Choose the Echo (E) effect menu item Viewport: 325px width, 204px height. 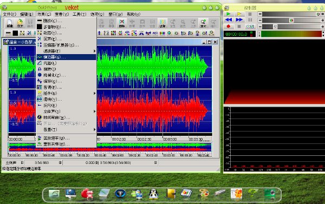pyautogui.click(x=66, y=39)
